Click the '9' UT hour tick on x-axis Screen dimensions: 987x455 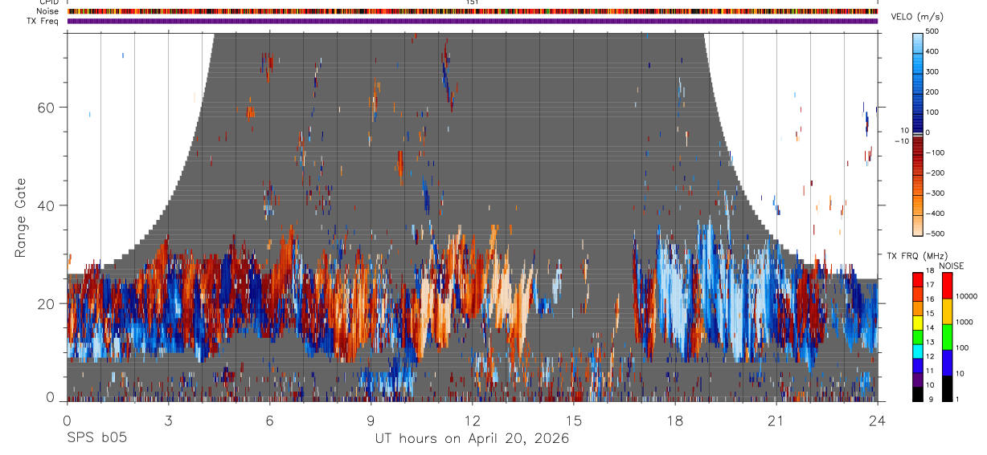pyautogui.click(x=371, y=420)
